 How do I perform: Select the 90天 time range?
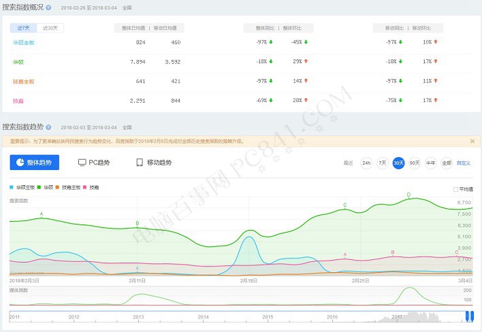coord(414,163)
